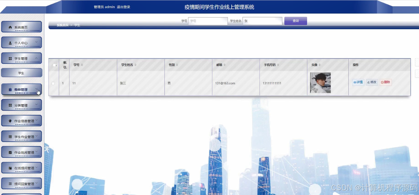Viewport: 419px width, 195px height.
Task: Open the 学生 submenu item
Action: click(21, 72)
